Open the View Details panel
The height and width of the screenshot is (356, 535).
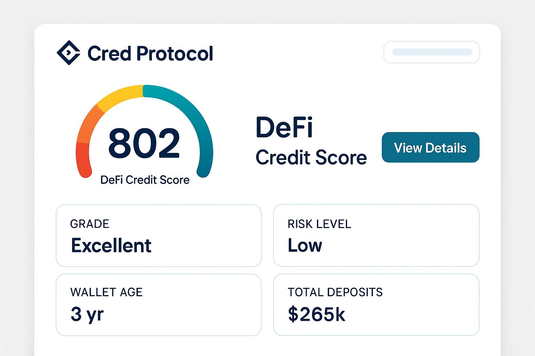(431, 147)
